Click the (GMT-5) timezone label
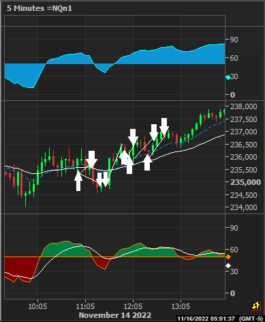Screen dimensions: 265x322 [251, 319]
